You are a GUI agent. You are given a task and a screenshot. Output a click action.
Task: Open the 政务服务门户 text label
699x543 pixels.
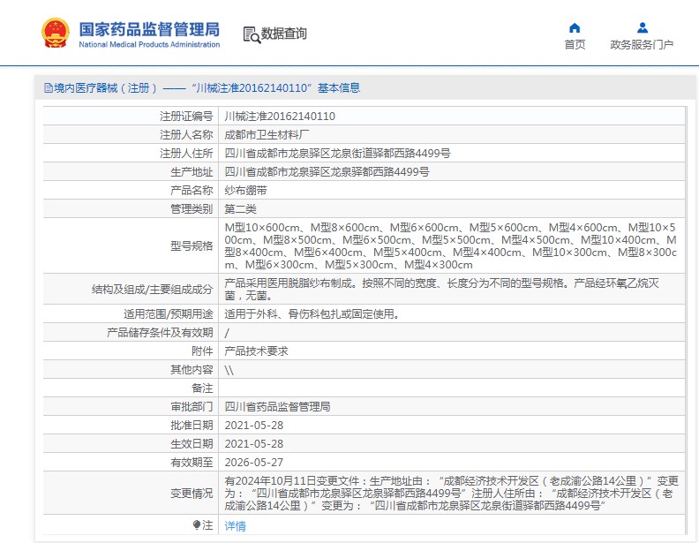pyautogui.click(x=642, y=45)
